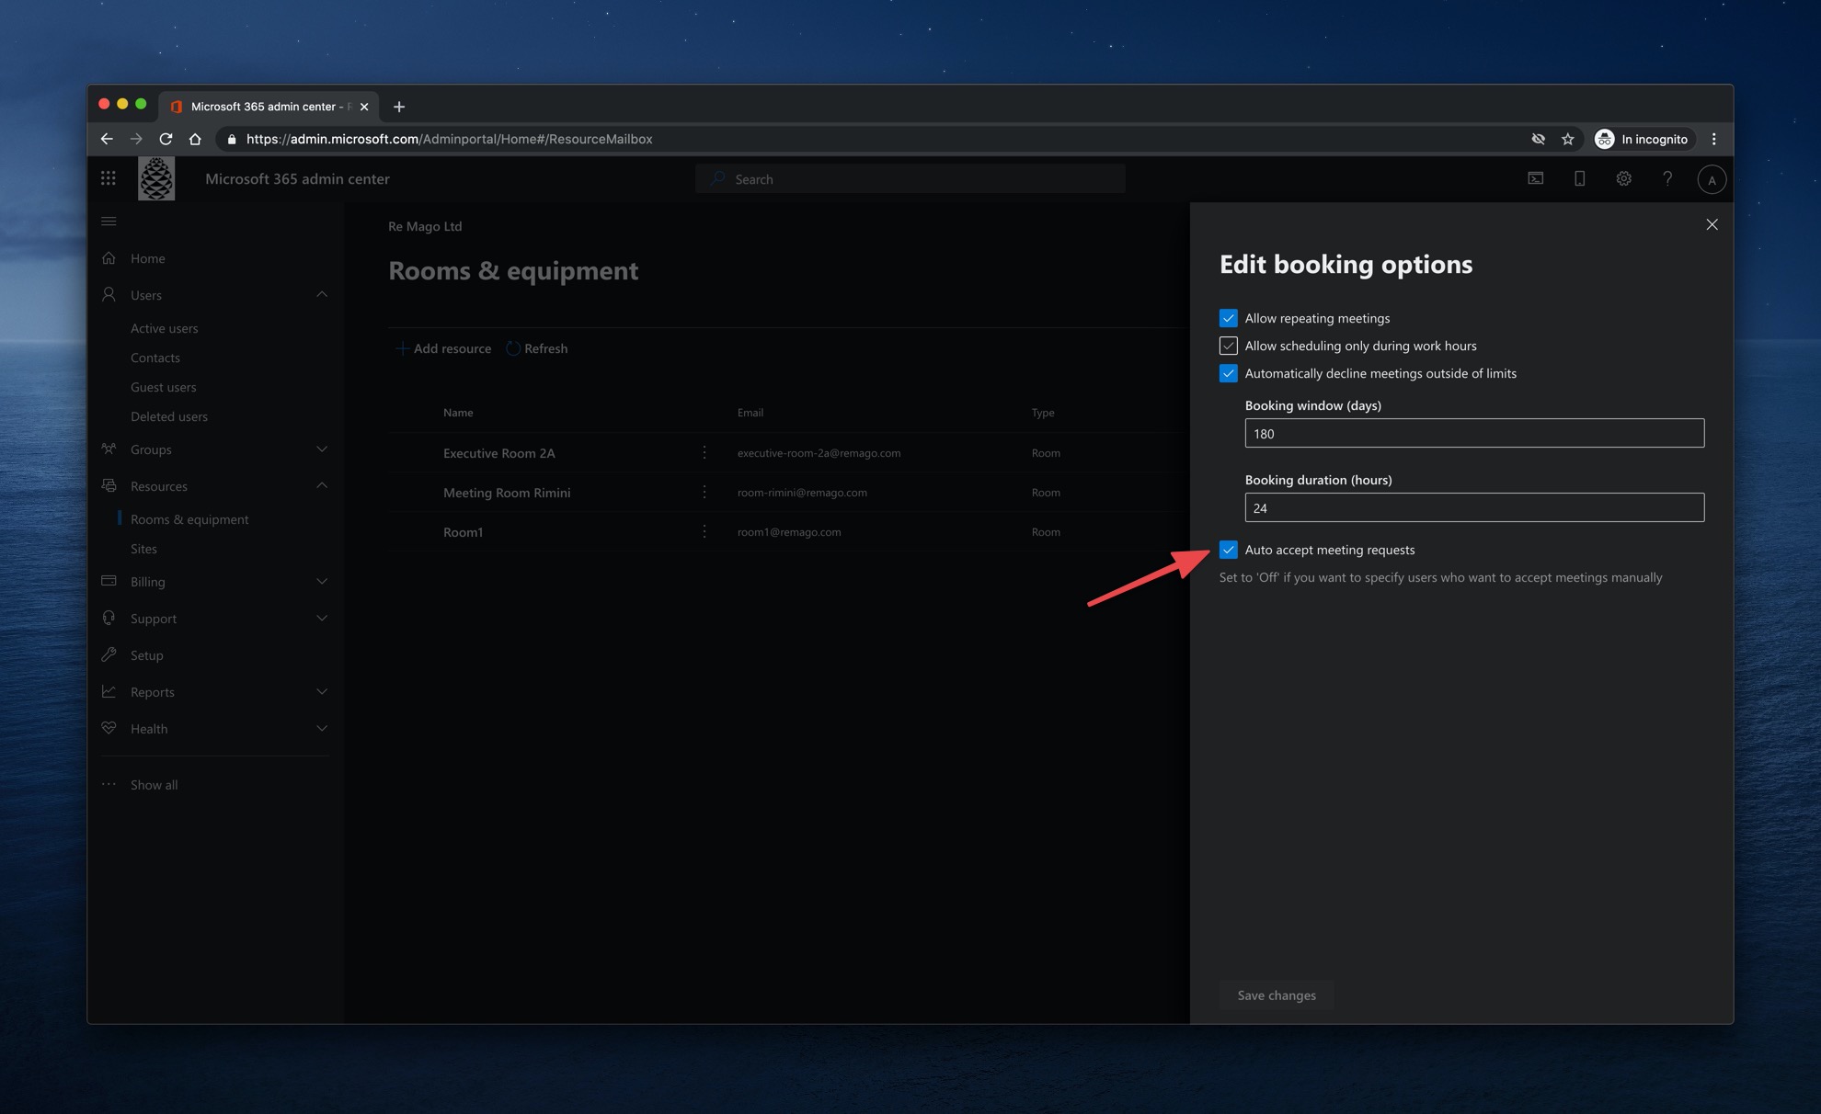
Task: Click Re Mago Ltd organization name
Action: tap(425, 226)
